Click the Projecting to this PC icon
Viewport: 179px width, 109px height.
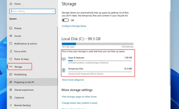[11, 82]
